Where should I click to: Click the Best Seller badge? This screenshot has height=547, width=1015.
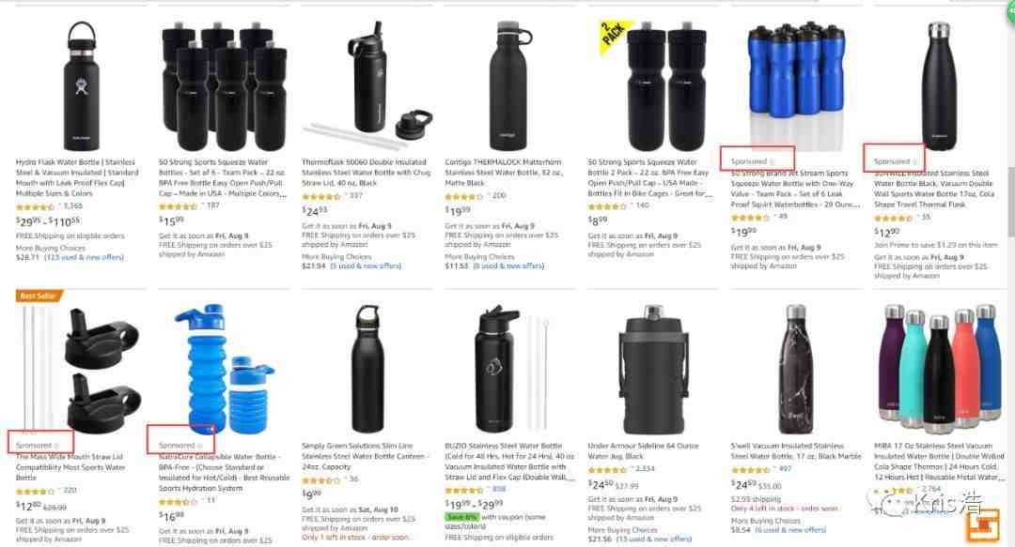[x=39, y=296]
